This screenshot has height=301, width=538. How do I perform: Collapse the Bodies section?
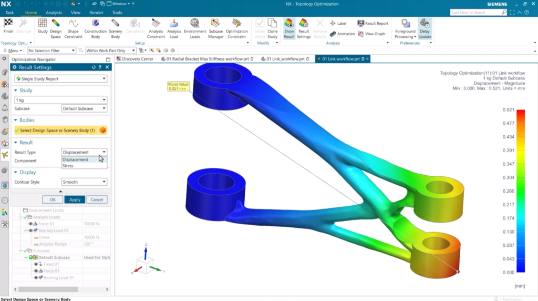[x=16, y=120]
